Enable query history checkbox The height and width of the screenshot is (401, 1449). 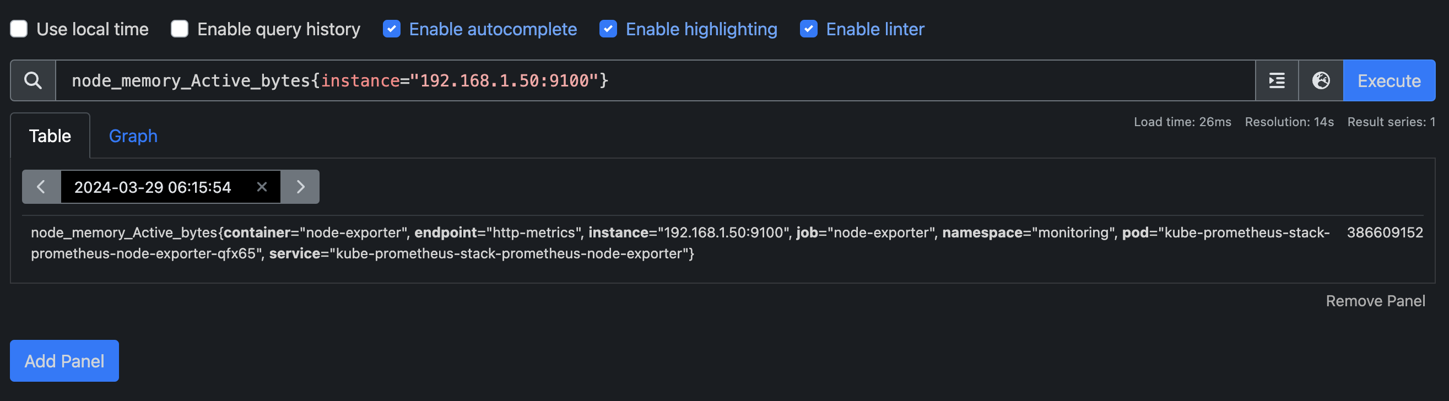[x=180, y=29]
